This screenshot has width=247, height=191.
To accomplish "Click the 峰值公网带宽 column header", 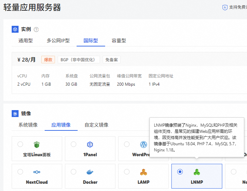I will [x=129, y=76].
